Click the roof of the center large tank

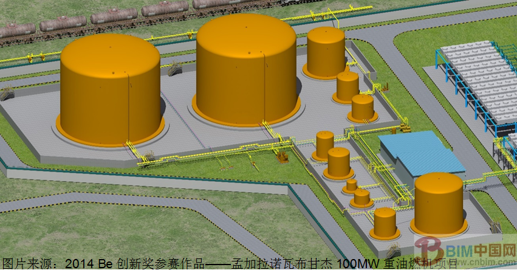click(x=246, y=33)
